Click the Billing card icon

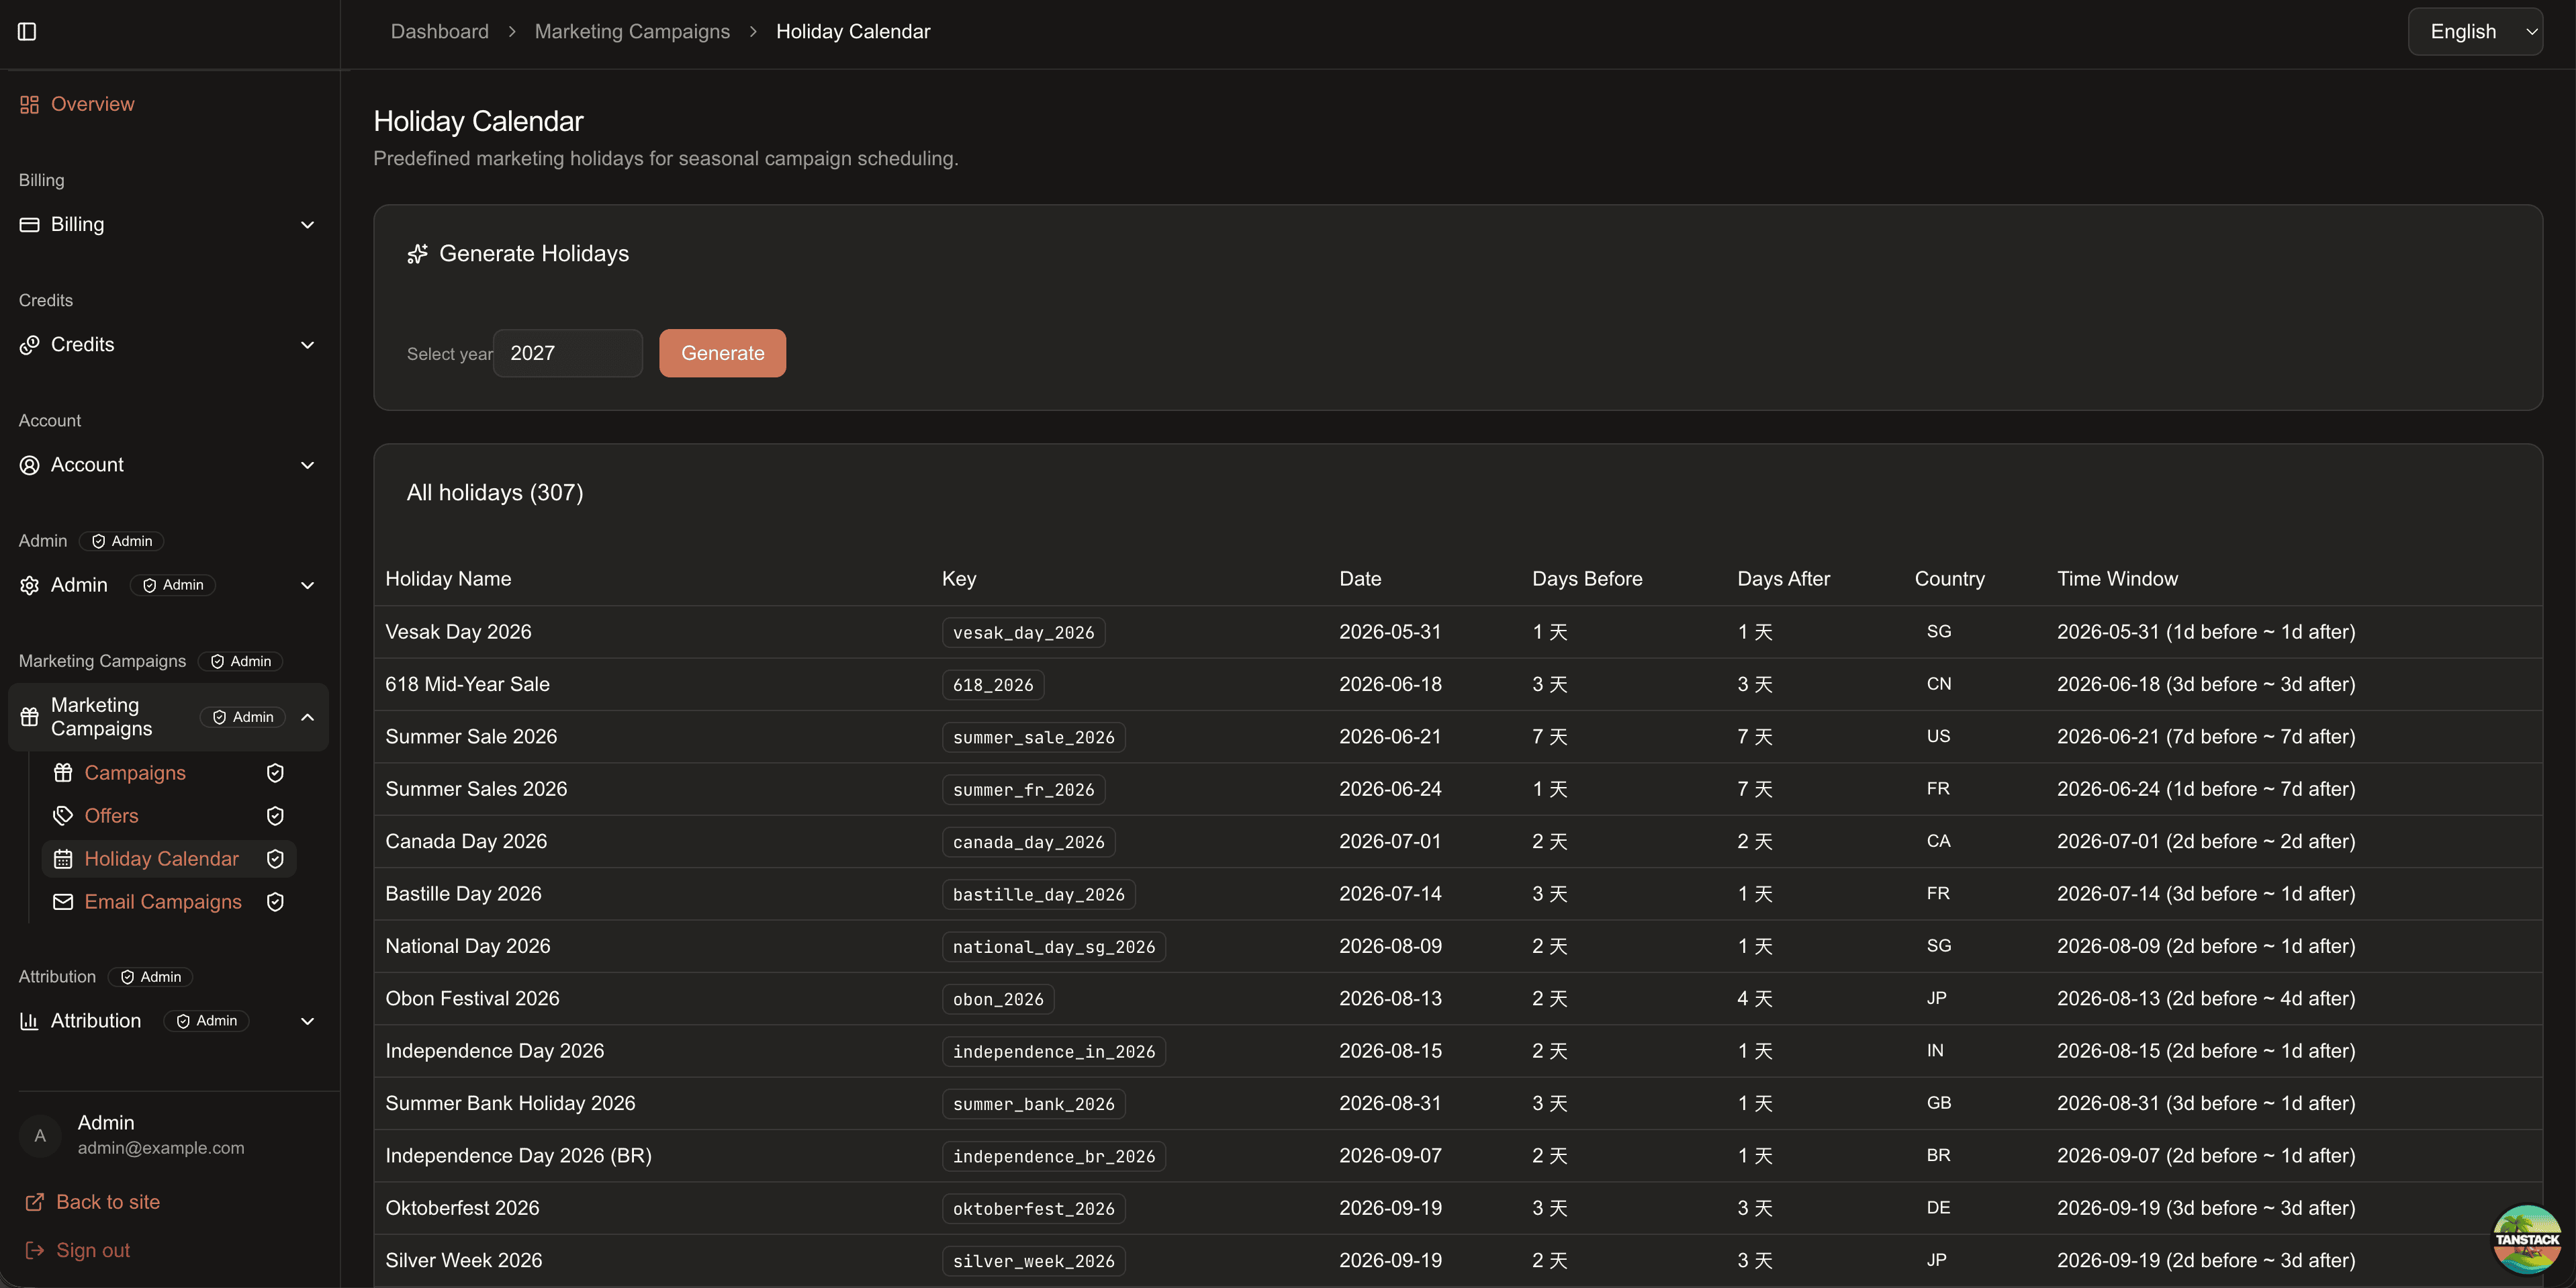tap(29, 224)
